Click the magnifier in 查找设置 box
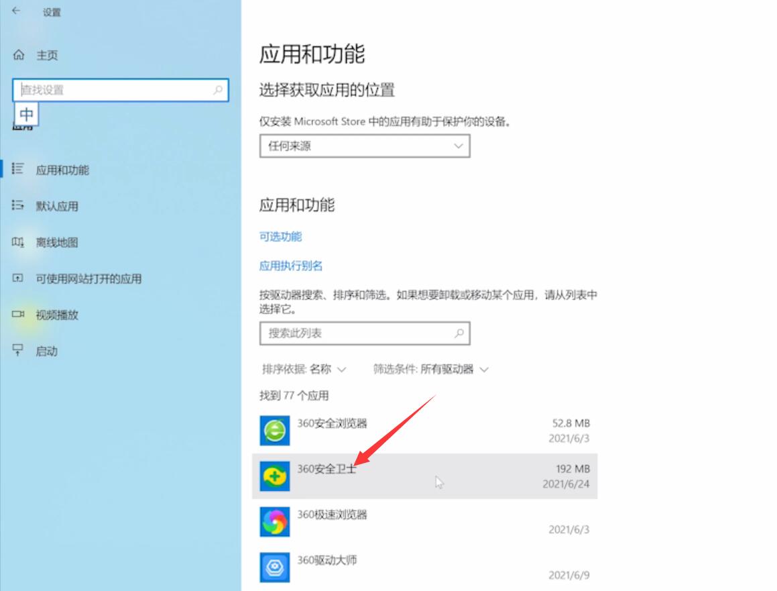Image resolution: width=777 pixels, height=591 pixels. (x=217, y=90)
